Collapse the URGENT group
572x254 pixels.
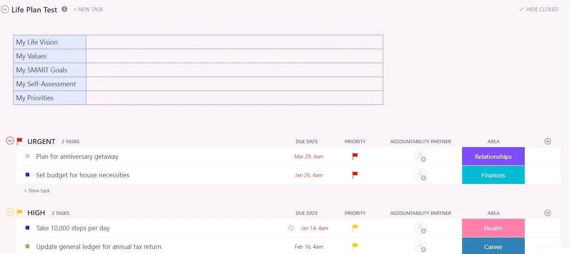click(x=10, y=141)
